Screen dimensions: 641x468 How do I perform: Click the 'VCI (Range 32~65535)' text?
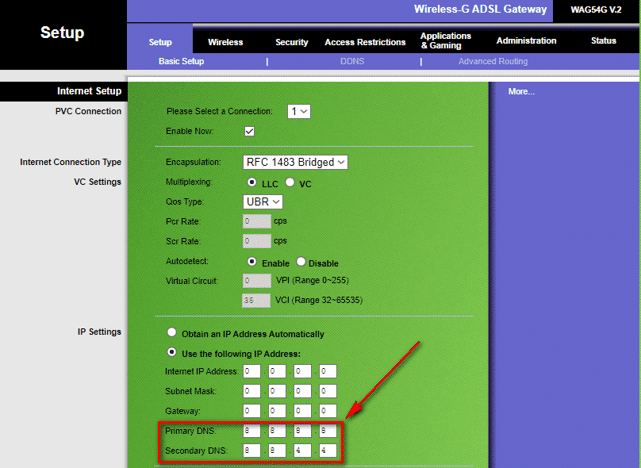point(319,301)
